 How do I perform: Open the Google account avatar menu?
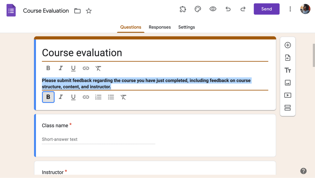tap(305, 9)
